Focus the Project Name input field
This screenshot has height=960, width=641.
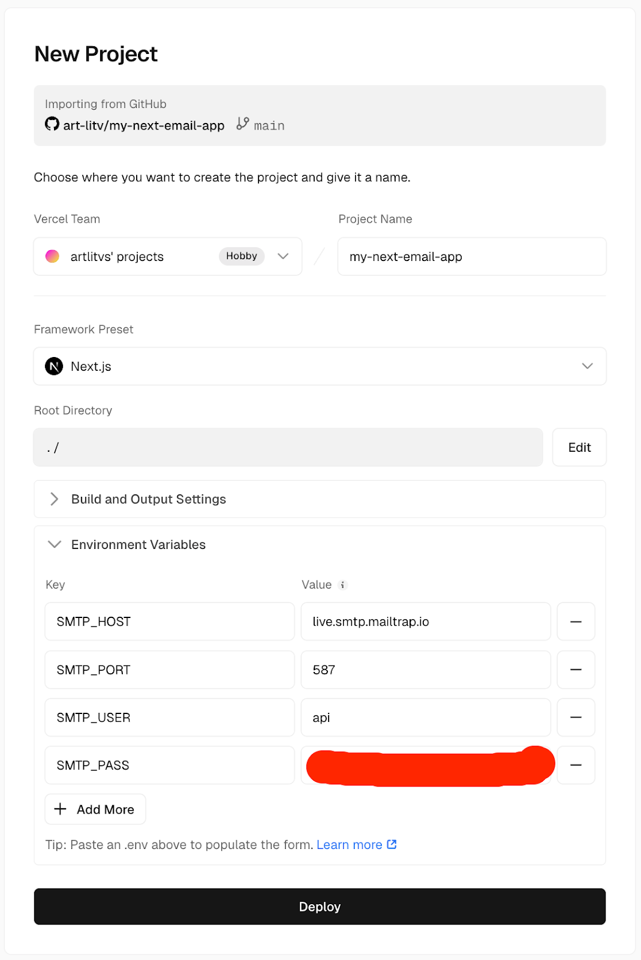(471, 257)
